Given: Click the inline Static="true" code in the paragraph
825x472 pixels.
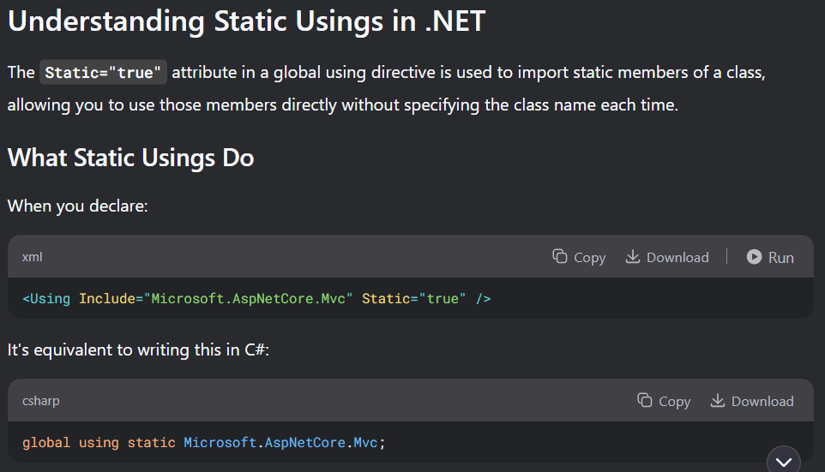Looking at the screenshot, I should click(103, 73).
